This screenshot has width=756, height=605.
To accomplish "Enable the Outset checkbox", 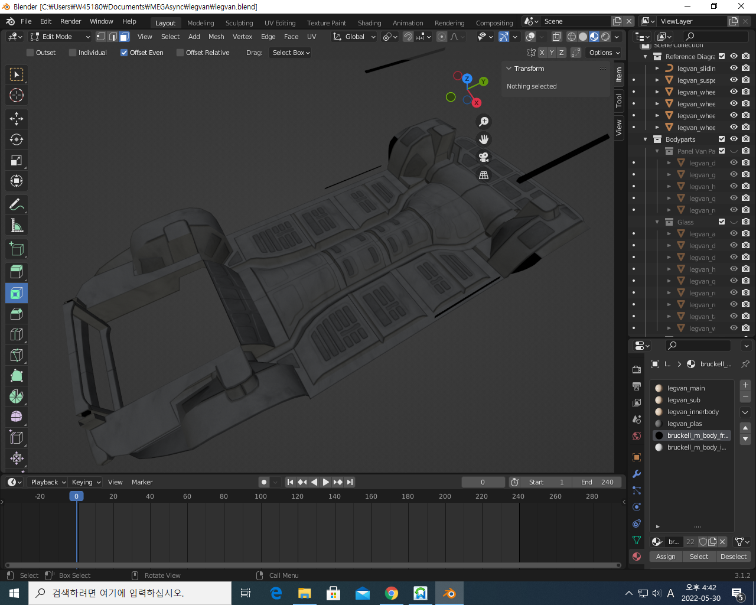I will point(31,53).
